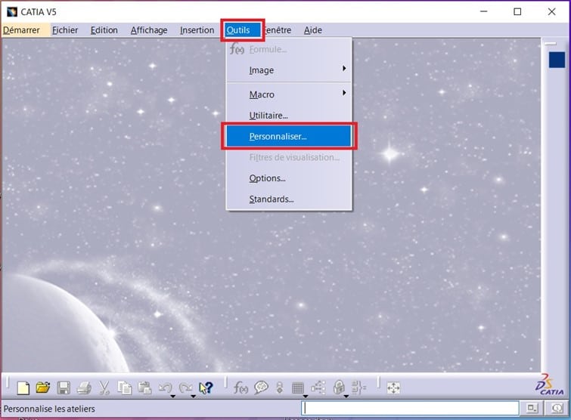
Task: Click the knowledge tree network icon
Action: 318,388
